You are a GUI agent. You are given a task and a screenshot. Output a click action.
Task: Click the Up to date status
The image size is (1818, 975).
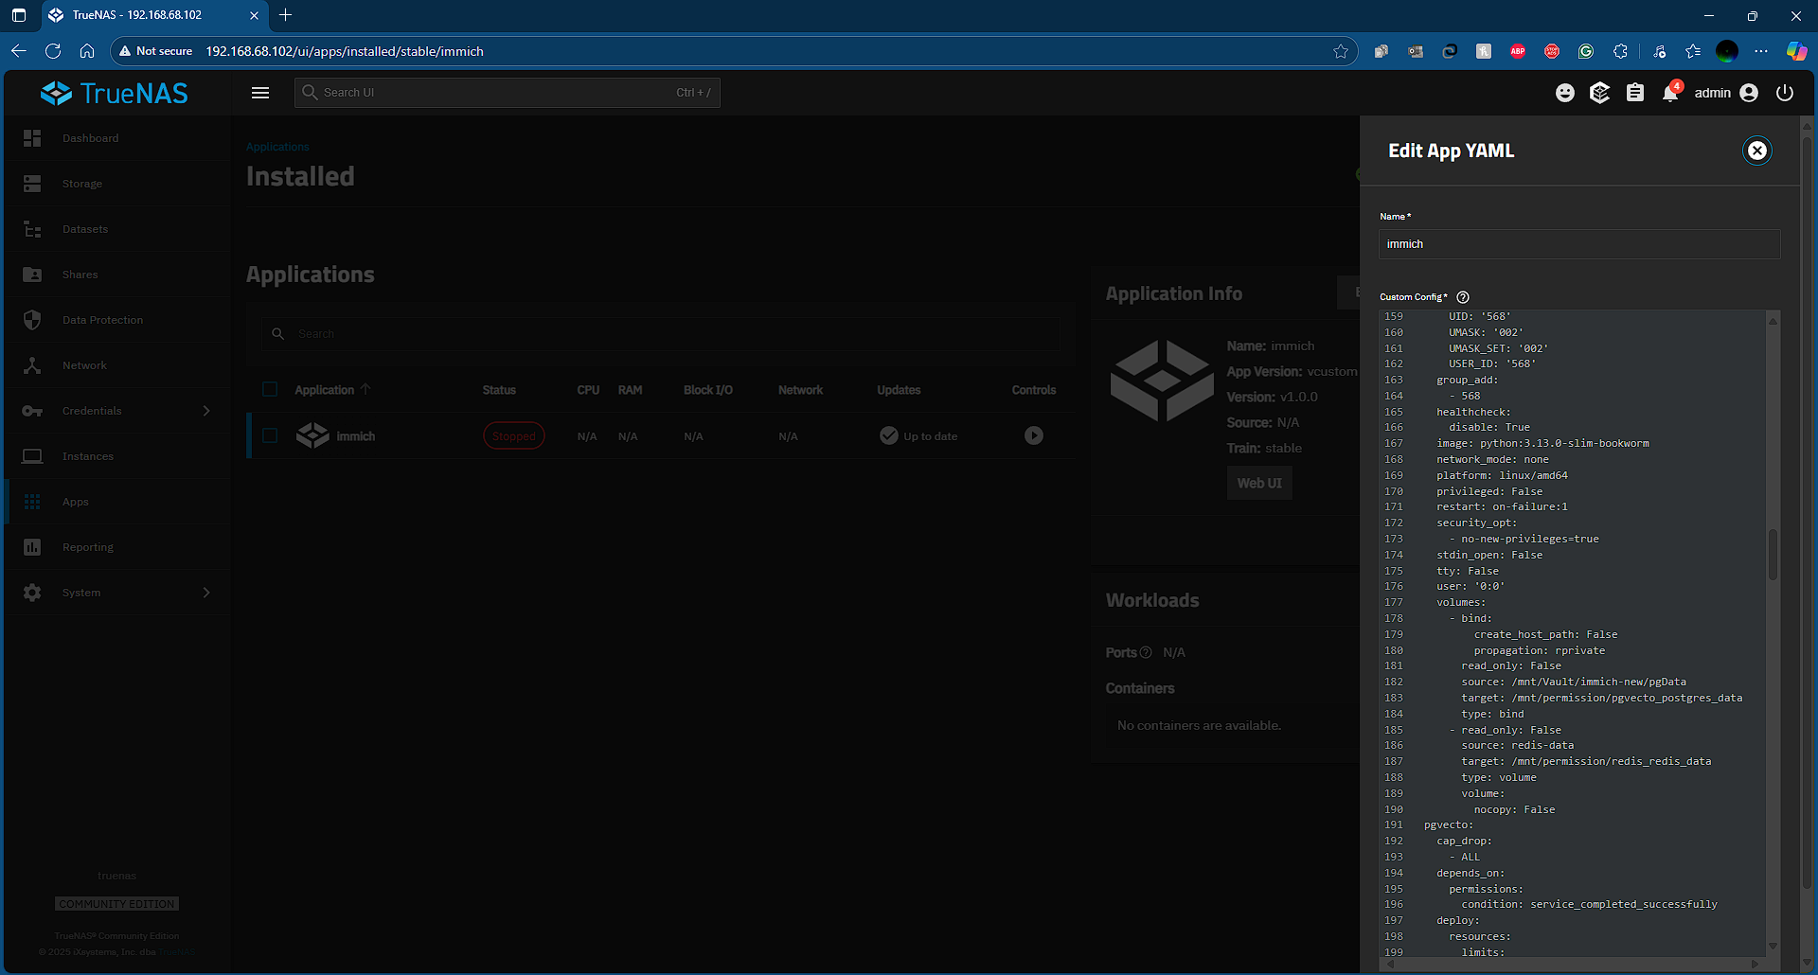pos(918,436)
